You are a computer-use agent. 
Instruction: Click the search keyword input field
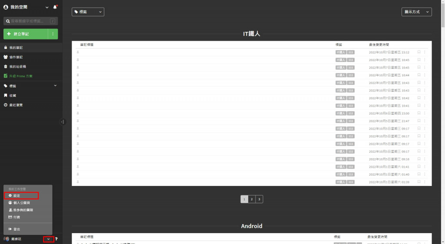[31, 21]
